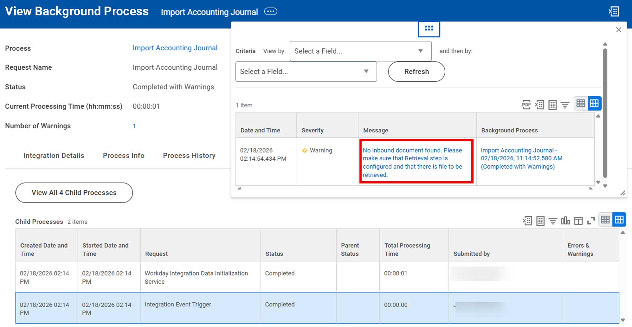The width and height of the screenshot is (632, 327).
Task: Open the Process History tab
Action: click(189, 155)
